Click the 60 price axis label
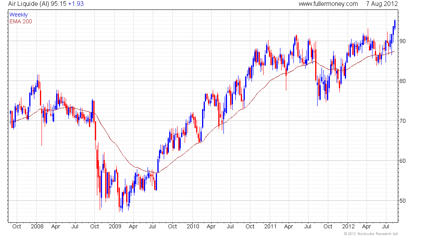 [402, 161]
